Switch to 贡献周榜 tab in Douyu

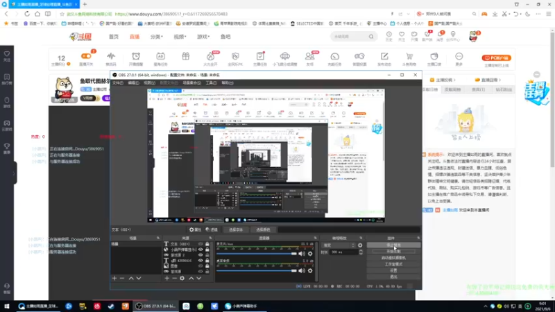pyautogui.click(x=453, y=89)
